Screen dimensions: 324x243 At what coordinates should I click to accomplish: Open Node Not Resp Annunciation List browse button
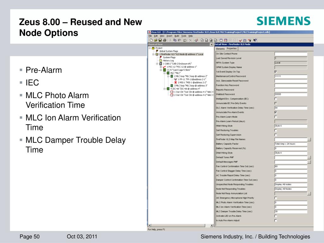pyautogui.click(x=309, y=194)
